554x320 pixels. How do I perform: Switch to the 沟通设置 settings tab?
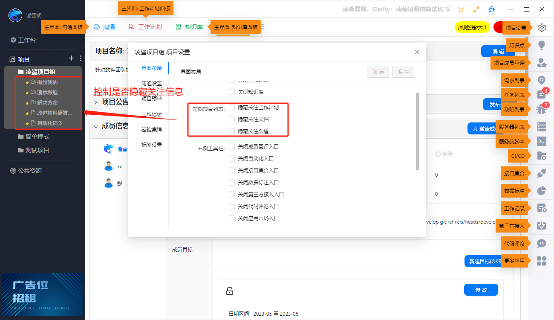pyautogui.click(x=153, y=83)
